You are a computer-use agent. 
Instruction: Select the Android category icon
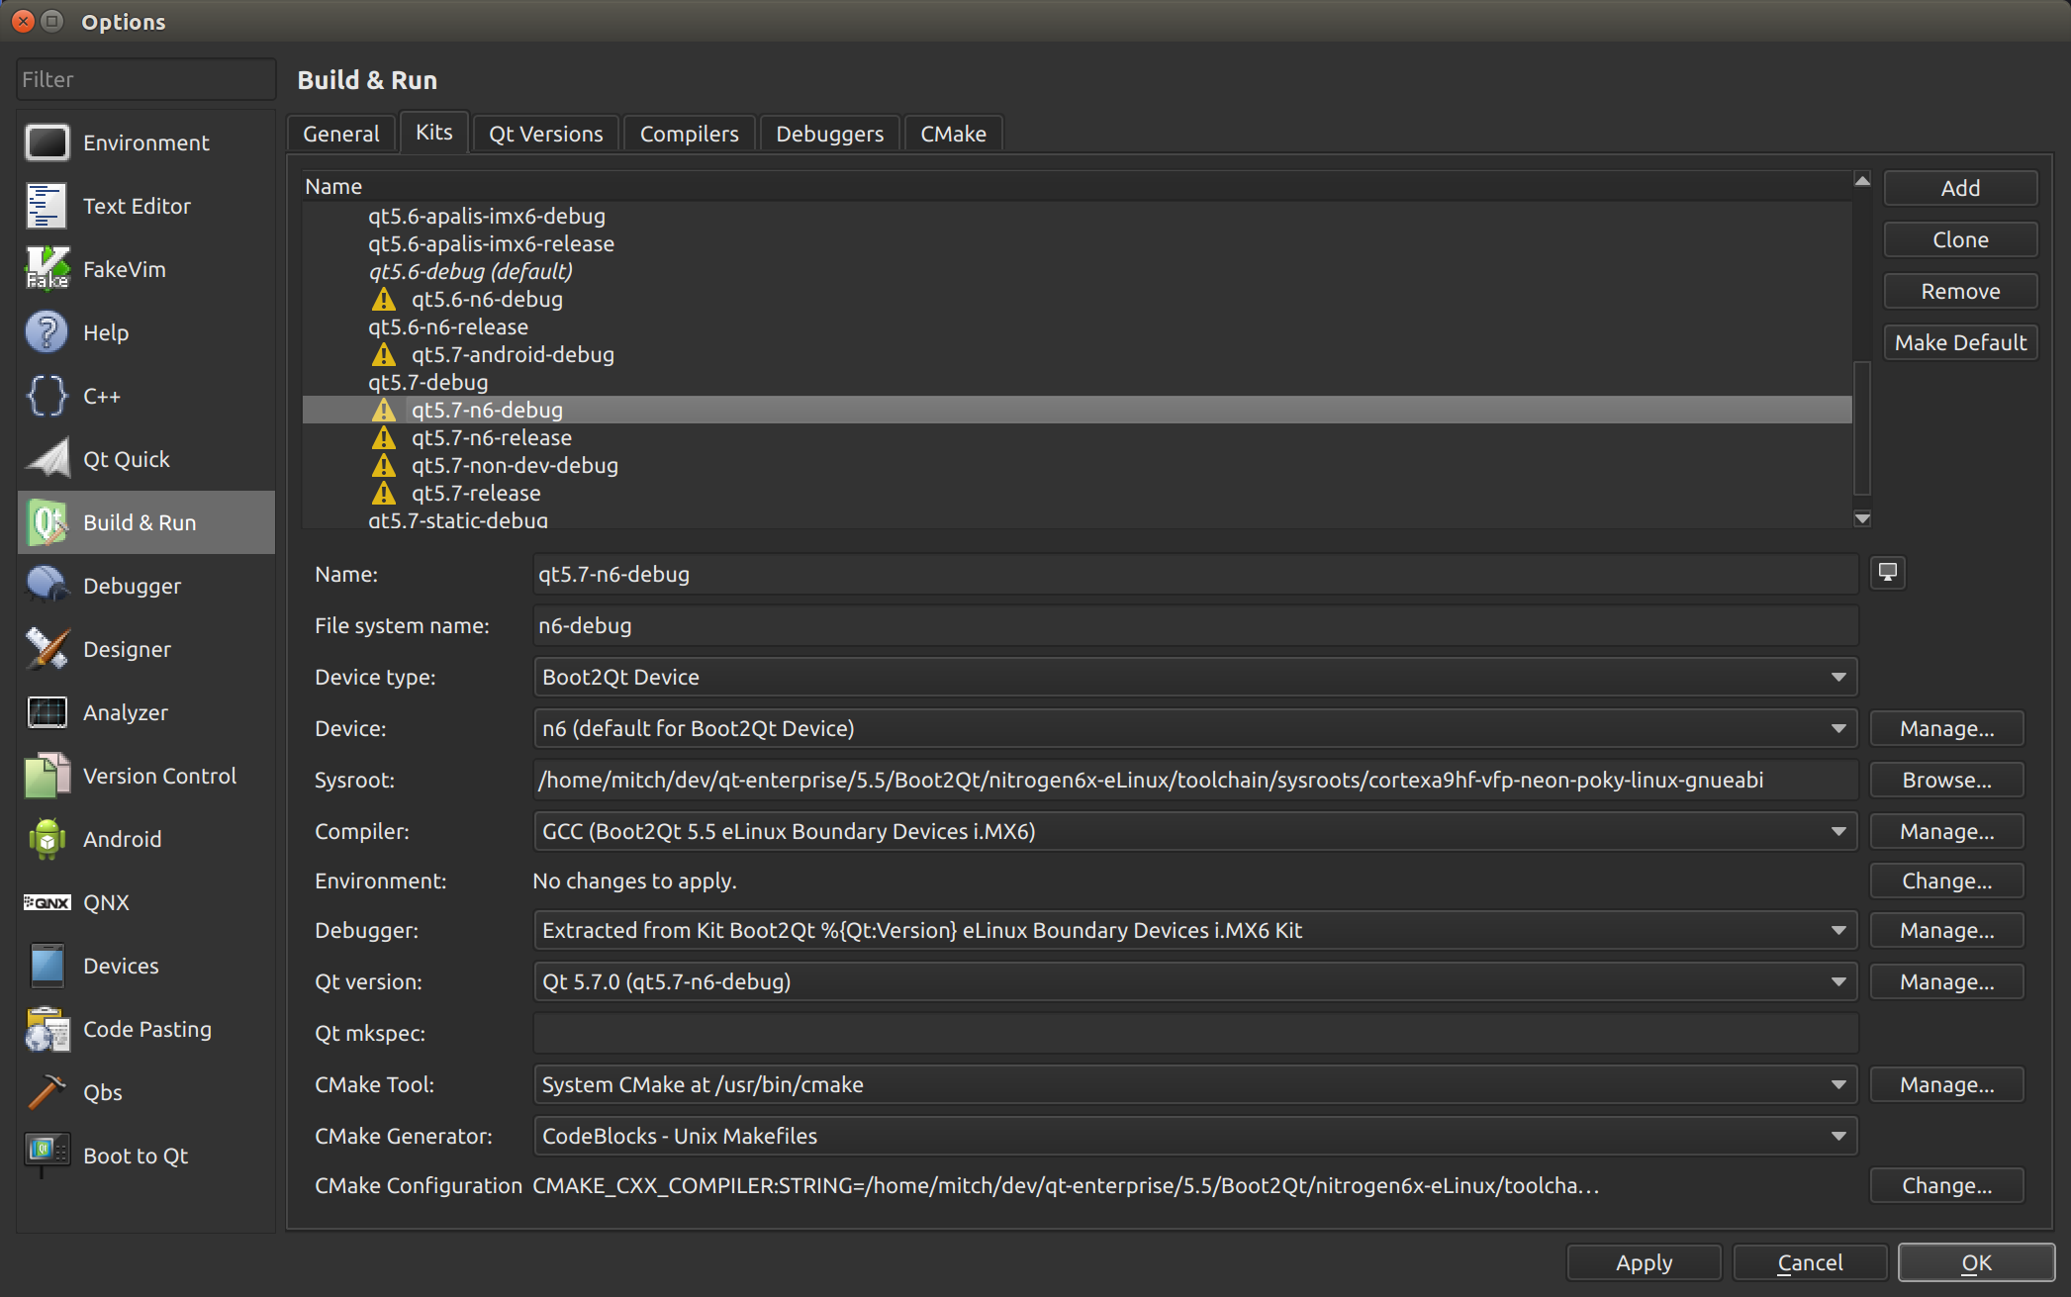point(47,839)
